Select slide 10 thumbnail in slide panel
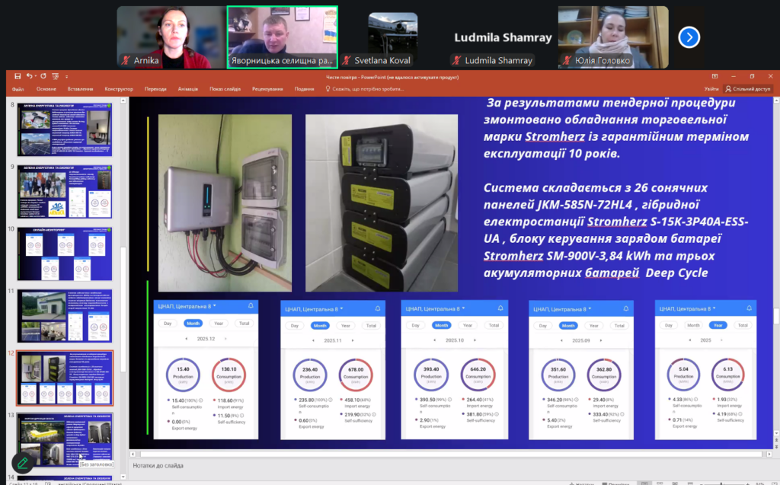 tap(65, 253)
